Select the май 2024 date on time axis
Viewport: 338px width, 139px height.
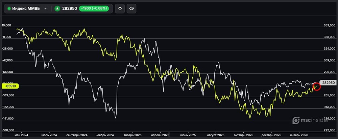tap(22, 135)
